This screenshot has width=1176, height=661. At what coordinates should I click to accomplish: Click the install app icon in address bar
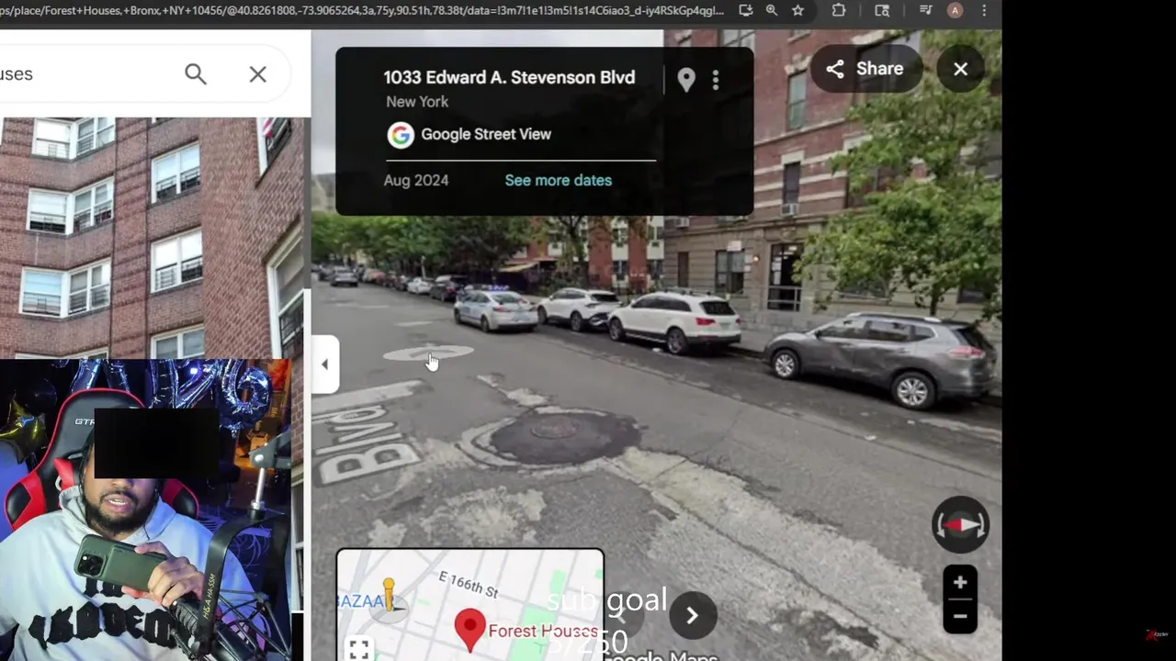point(745,10)
